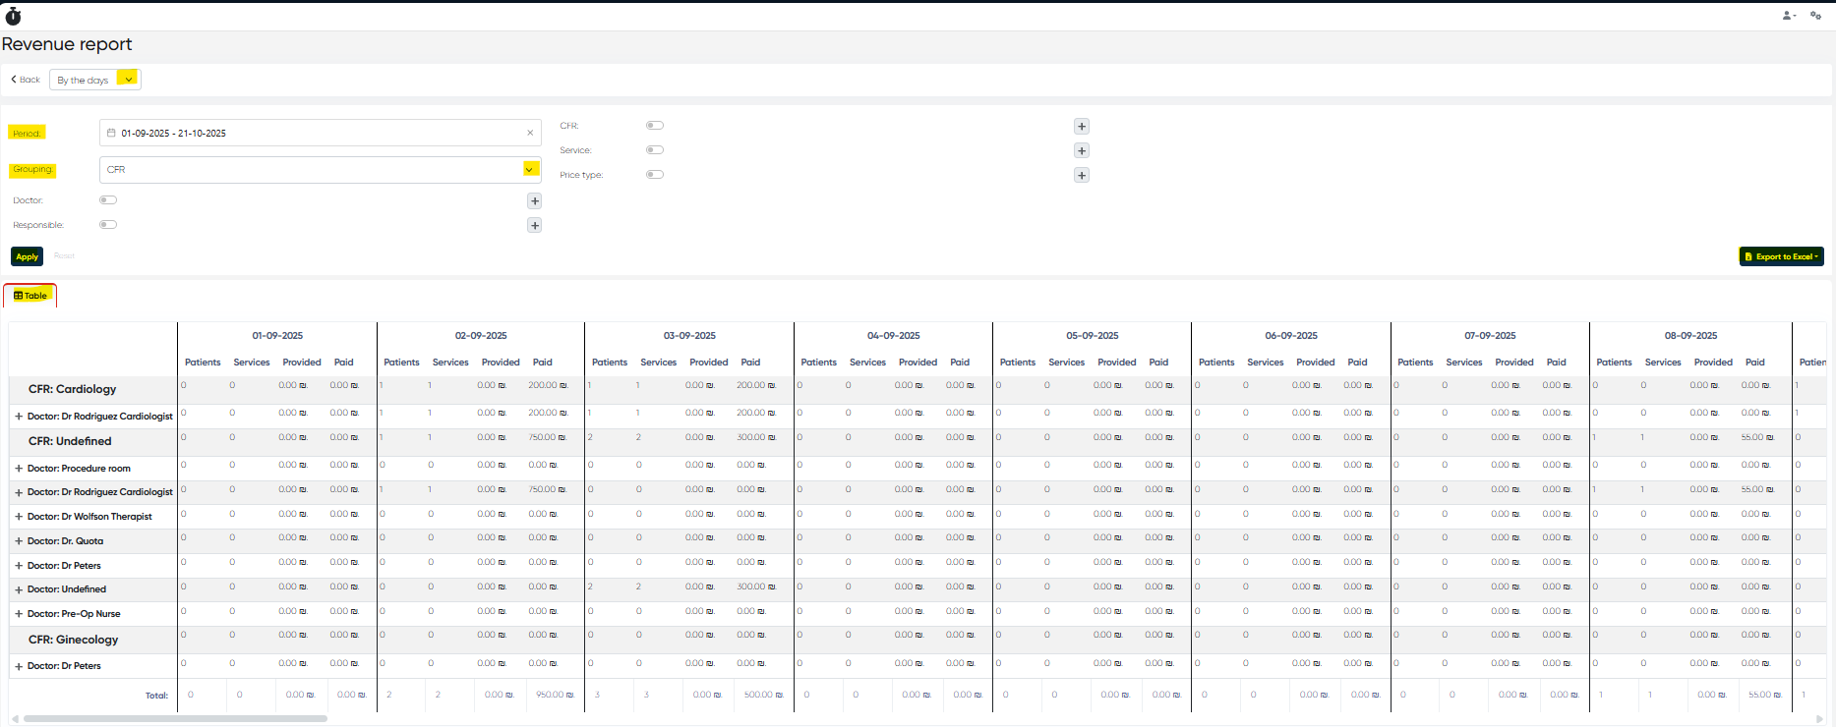Image resolution: width=1836 pixels, height=727 pixels.
Task: Click the stopwatch logo icon
Action: (x=13, y=16)
